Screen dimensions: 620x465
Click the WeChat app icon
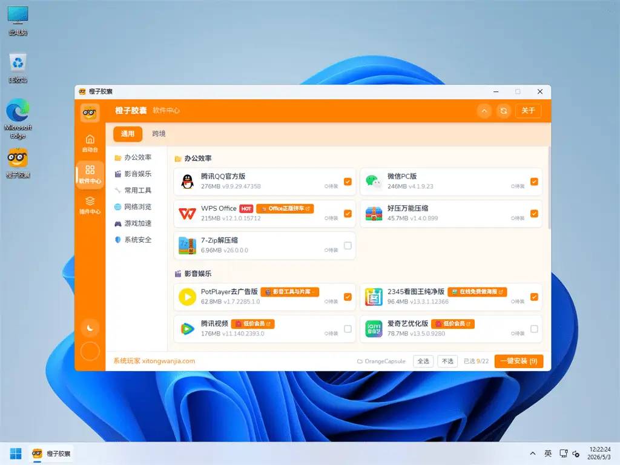[x=374, y=182]
